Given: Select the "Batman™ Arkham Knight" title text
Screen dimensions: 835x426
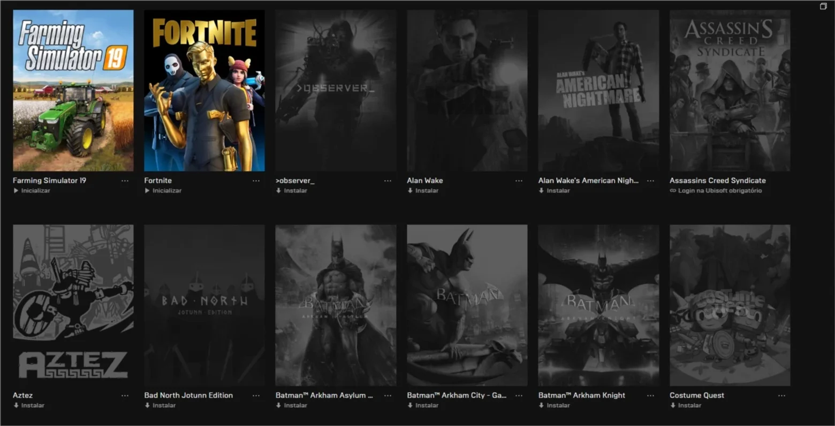Looking at the screenshot, I should 582,396.
